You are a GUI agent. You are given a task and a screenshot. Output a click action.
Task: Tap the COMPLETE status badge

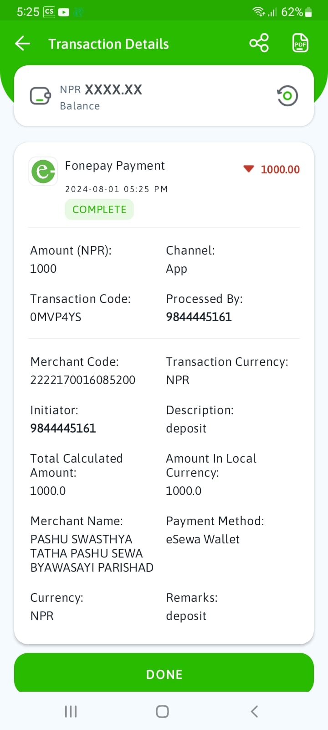(x=99, y=209)
